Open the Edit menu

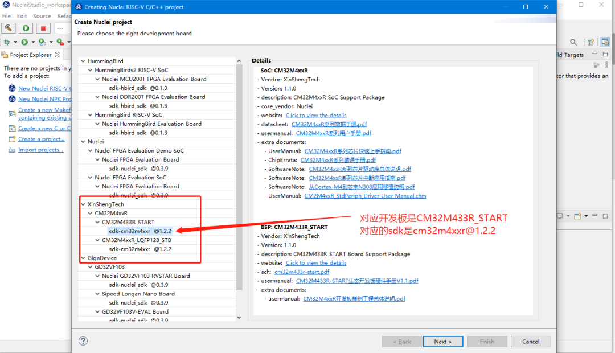coord(22,16)
